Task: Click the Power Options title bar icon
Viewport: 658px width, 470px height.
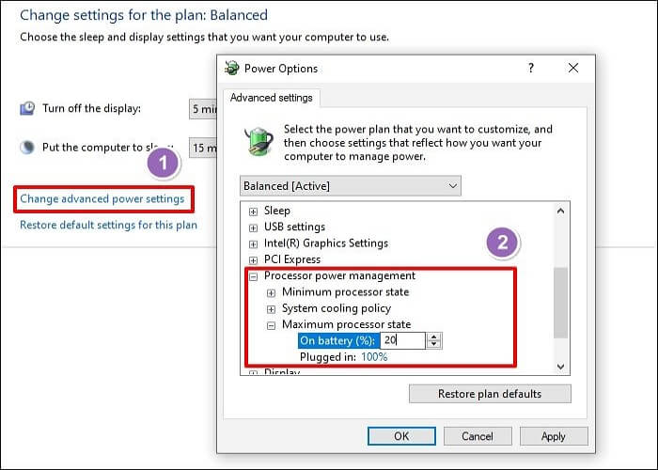Action: pos(231,68)
